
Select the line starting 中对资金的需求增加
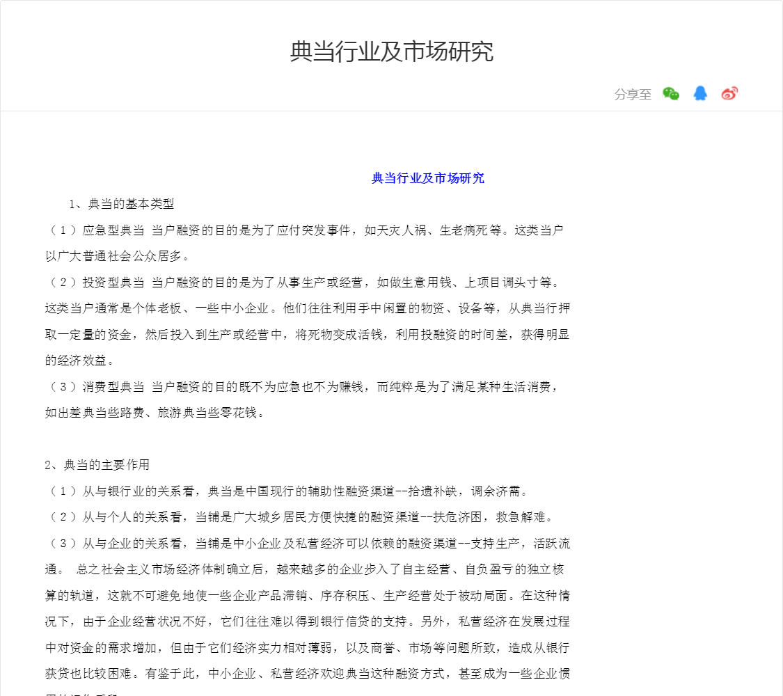[x=308, y=648]
